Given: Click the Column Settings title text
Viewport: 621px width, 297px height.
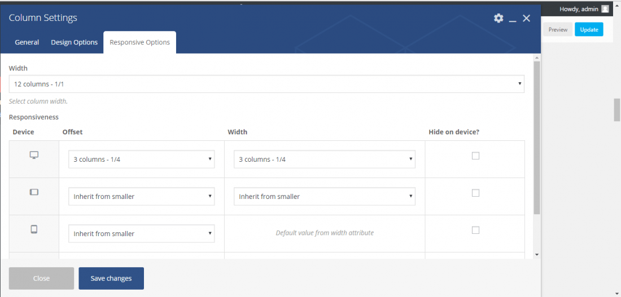Looking at the screenshot, I should click(43, 18).
